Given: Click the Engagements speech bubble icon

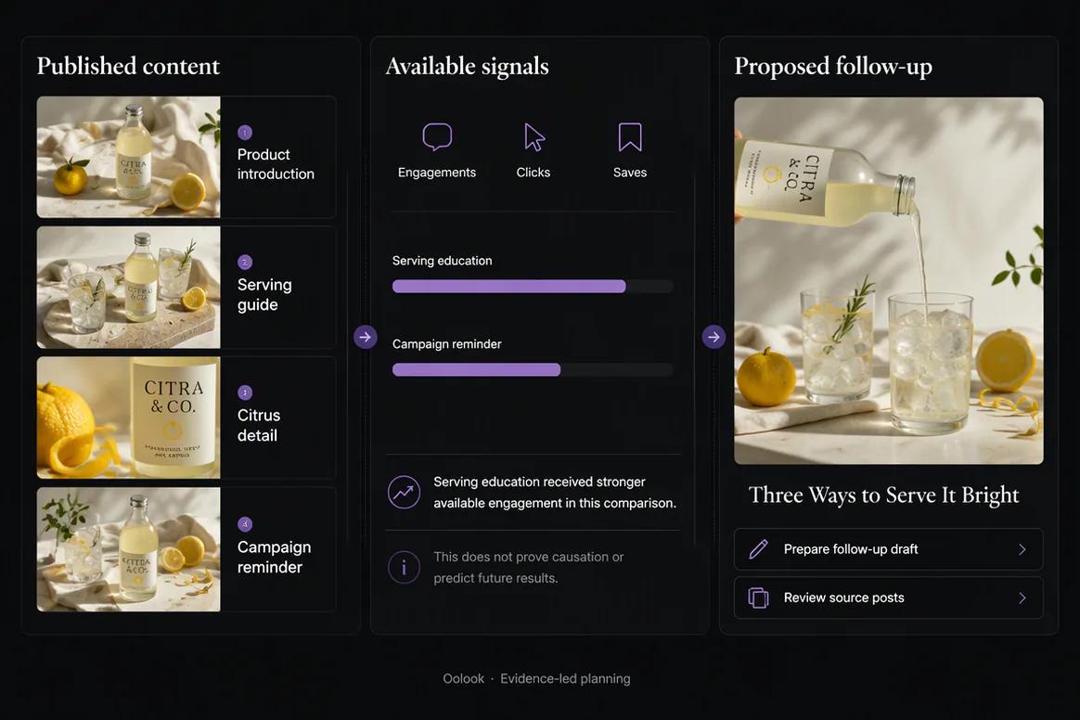Looking at the screenshot, I should pyautogui.click(x=437, y=137).
